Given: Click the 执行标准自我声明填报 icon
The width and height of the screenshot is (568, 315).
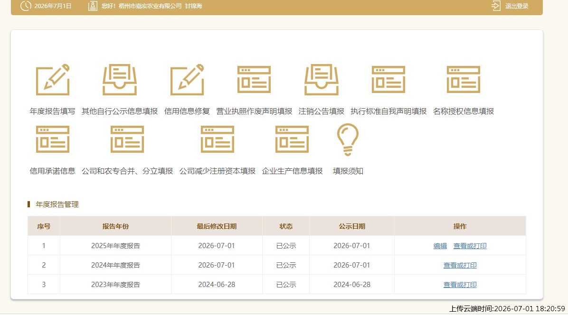Looking at the screenshot, I should (x=388, y=80).
